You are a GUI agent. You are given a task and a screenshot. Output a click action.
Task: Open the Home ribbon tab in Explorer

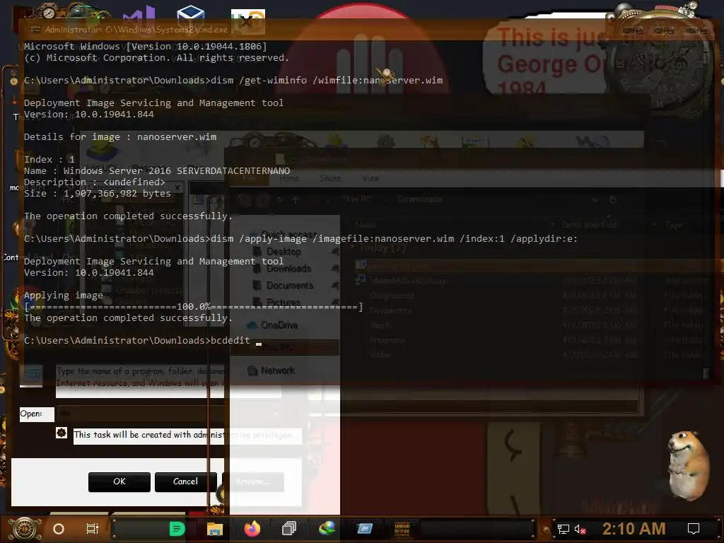coord(289,178)
